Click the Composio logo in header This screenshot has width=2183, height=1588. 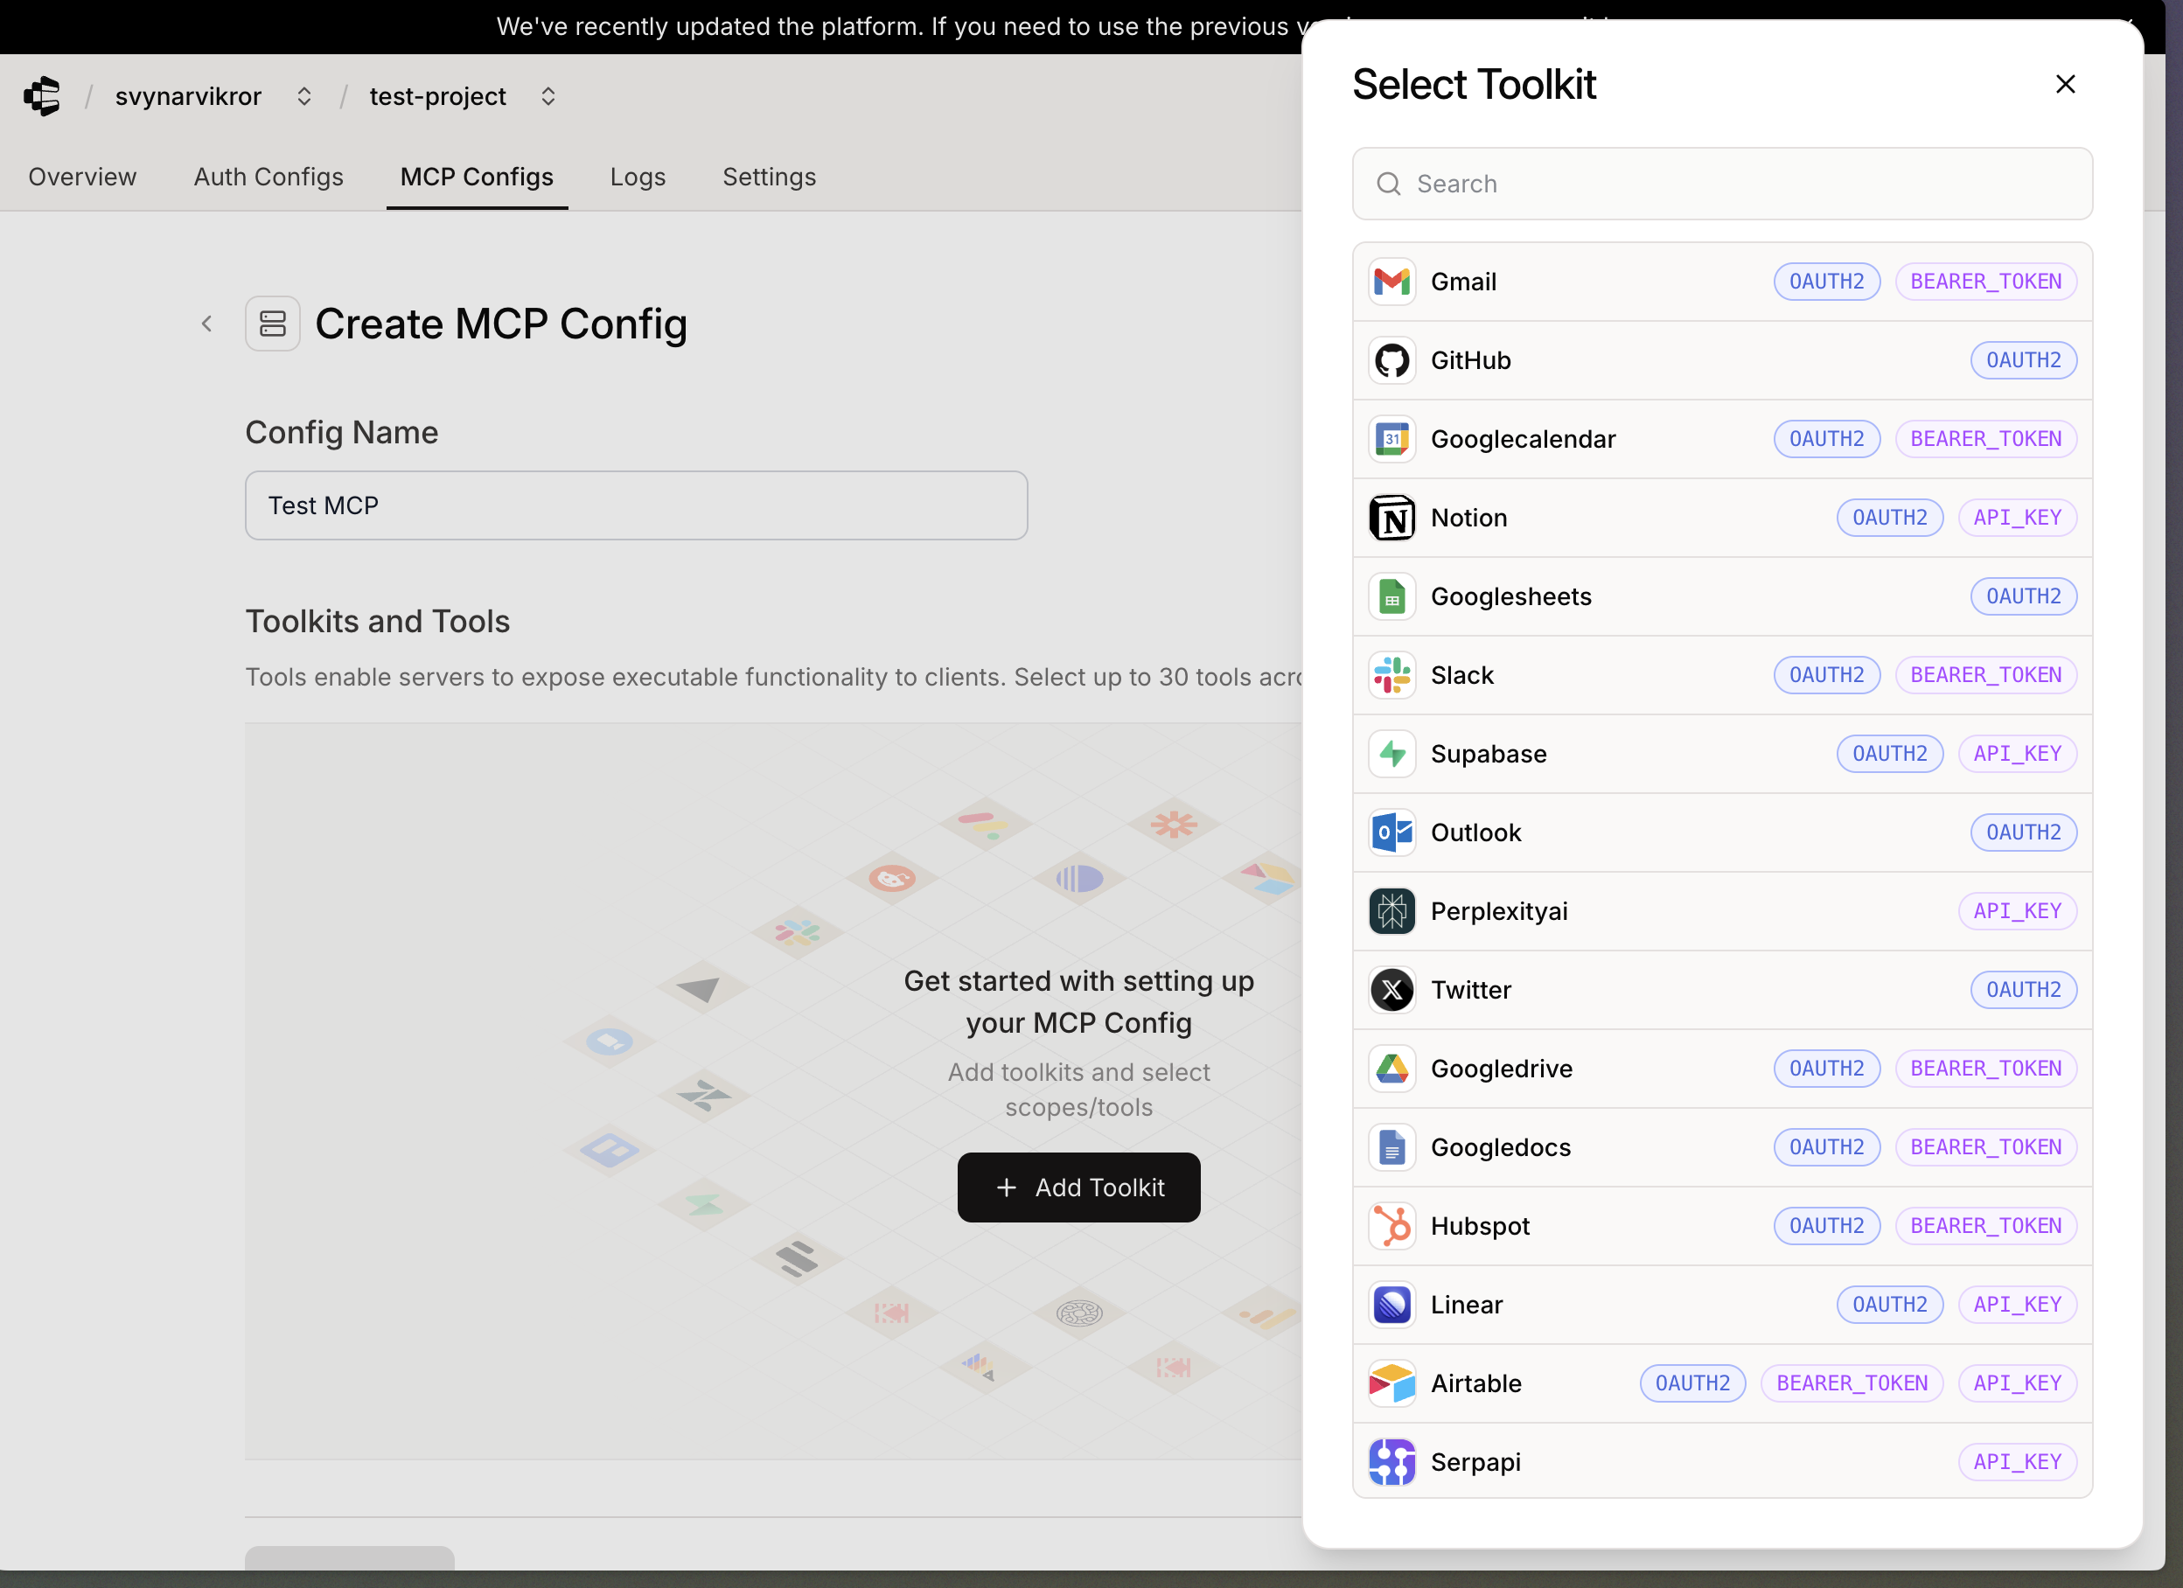(x=42, y=96)
